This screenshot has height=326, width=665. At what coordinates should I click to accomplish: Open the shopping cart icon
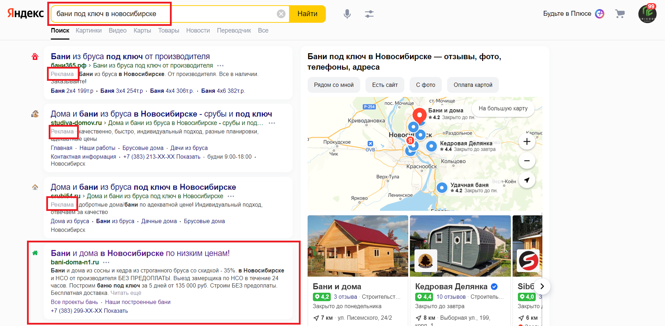click(x=620, y=14)
